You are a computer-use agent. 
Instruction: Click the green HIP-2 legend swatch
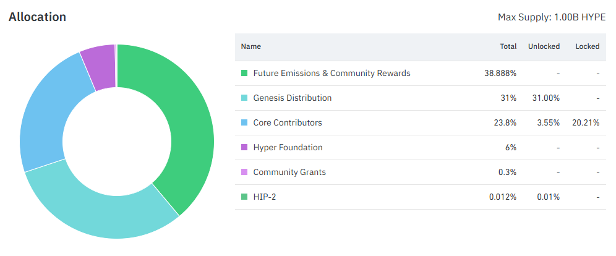(x=244, y=197)
